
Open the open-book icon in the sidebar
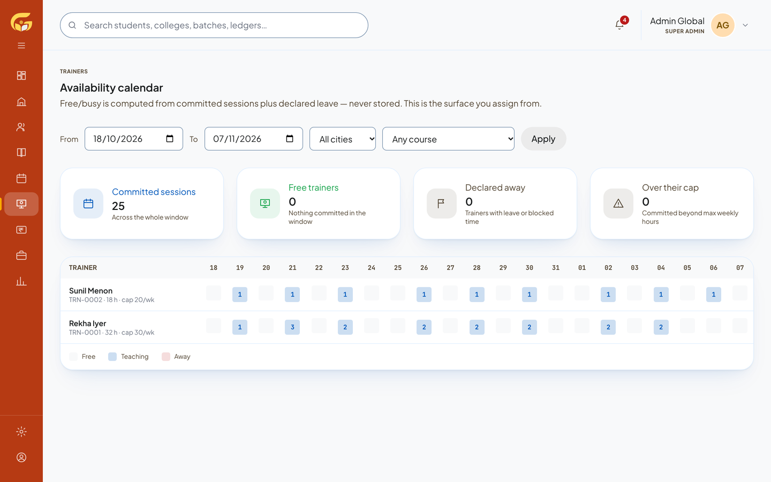pos(21,153)
